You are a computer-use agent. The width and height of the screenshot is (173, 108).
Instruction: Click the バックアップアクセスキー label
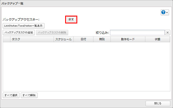pos(21,20)
